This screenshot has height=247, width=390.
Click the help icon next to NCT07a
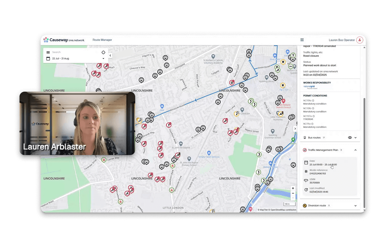314,116
